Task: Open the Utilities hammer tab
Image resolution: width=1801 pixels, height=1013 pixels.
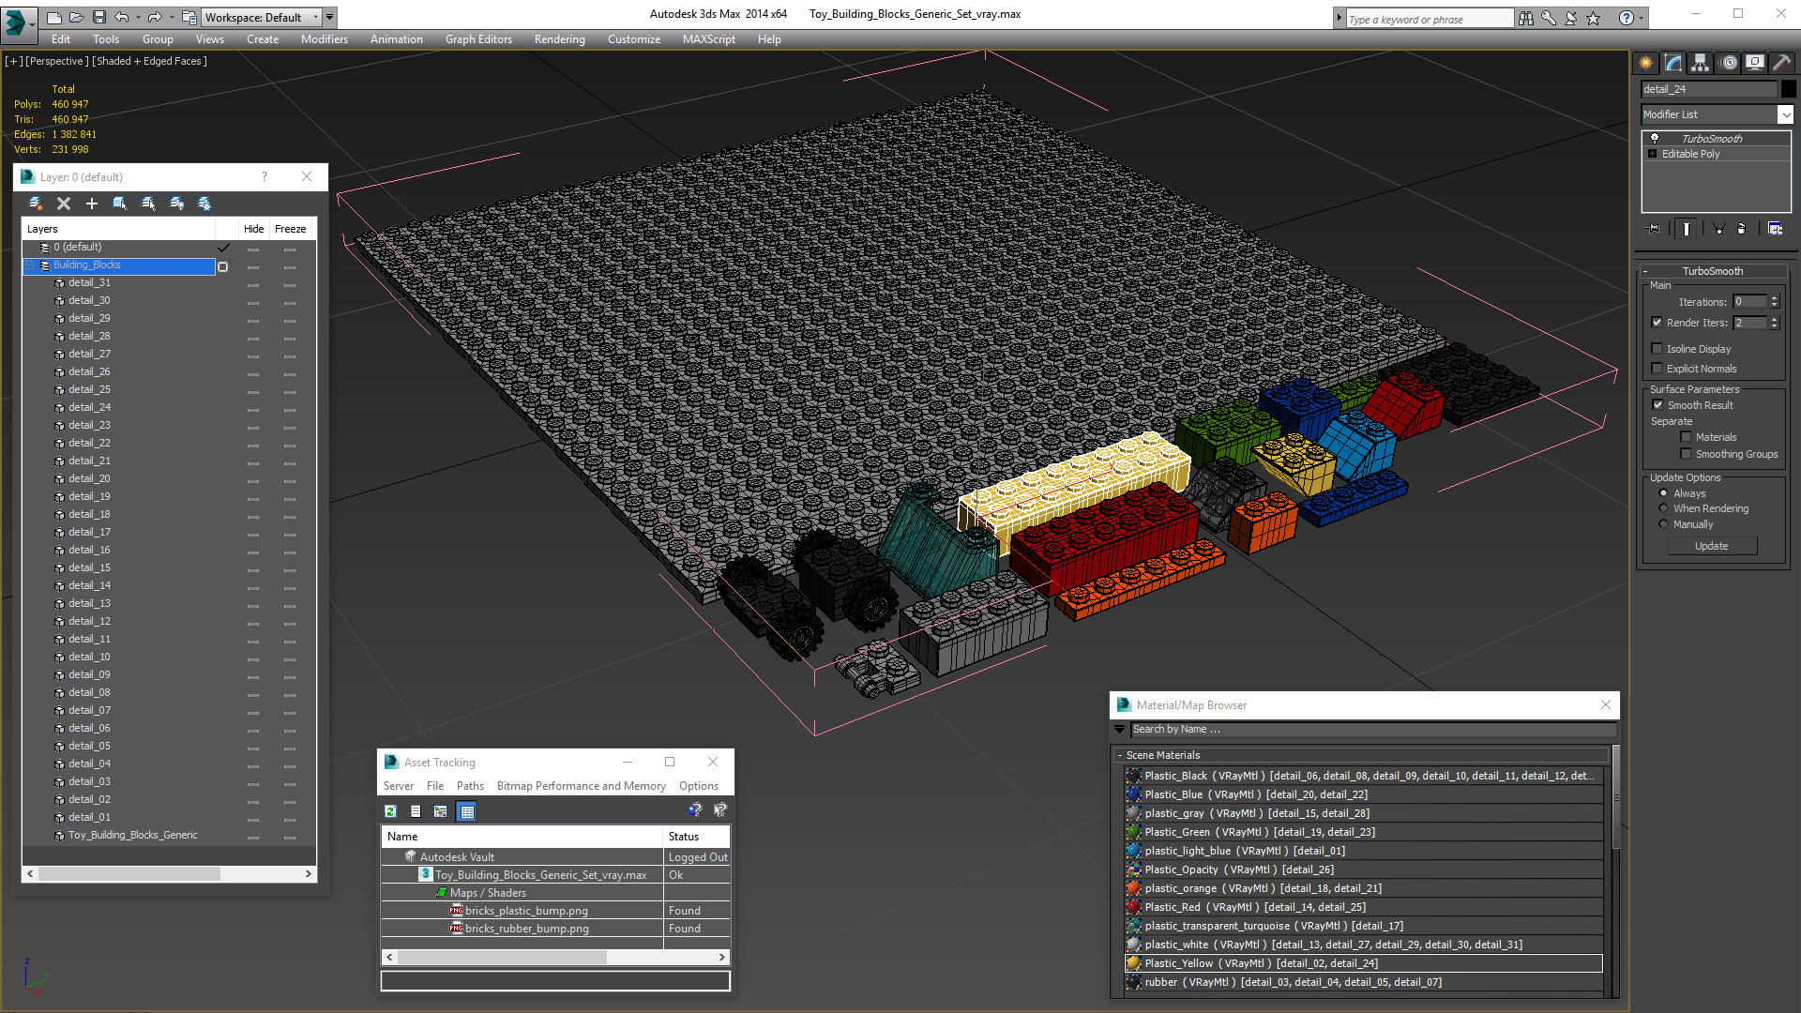Action: point(1781,63)
